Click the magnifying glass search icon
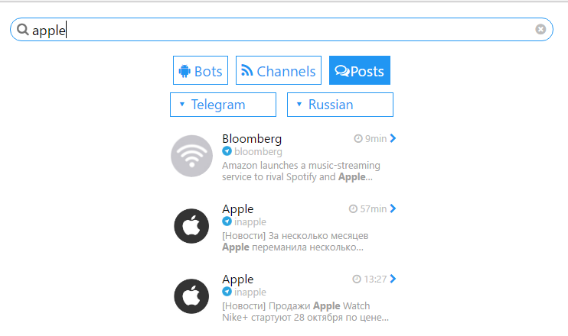 23,30
